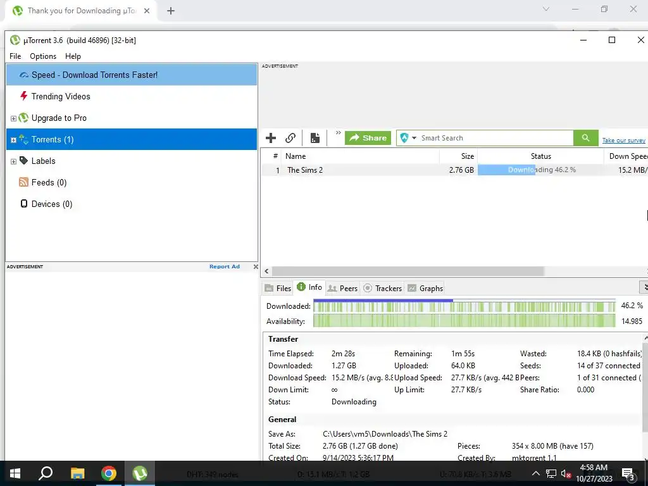Click the Remaining 1m 55s value
Screen dimensions: 648x486
click(463, 354)
